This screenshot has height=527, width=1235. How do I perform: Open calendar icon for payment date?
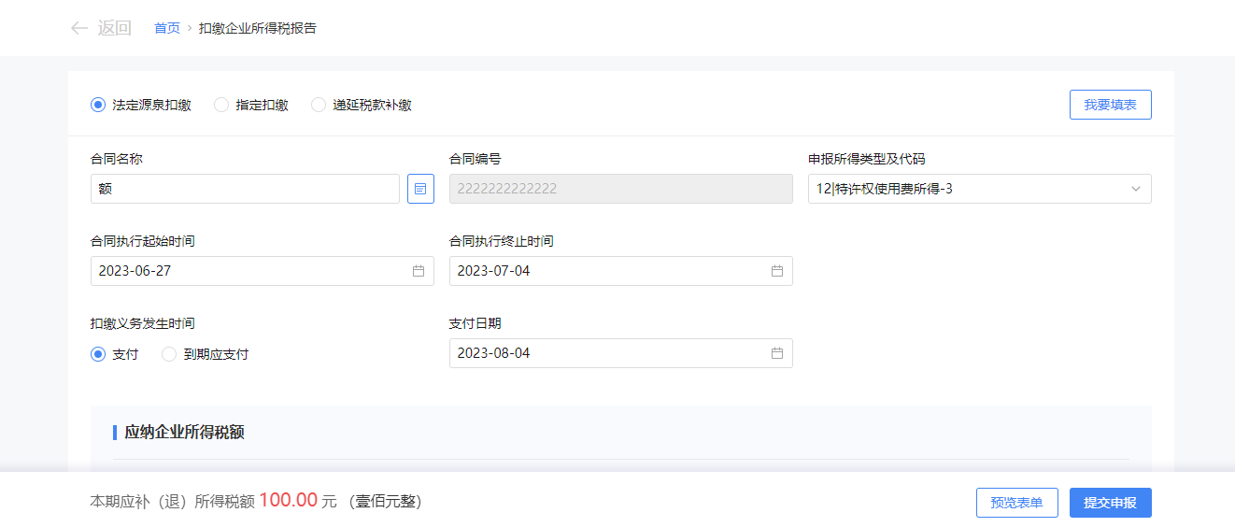pyautogui.click(x=776, y=353)
